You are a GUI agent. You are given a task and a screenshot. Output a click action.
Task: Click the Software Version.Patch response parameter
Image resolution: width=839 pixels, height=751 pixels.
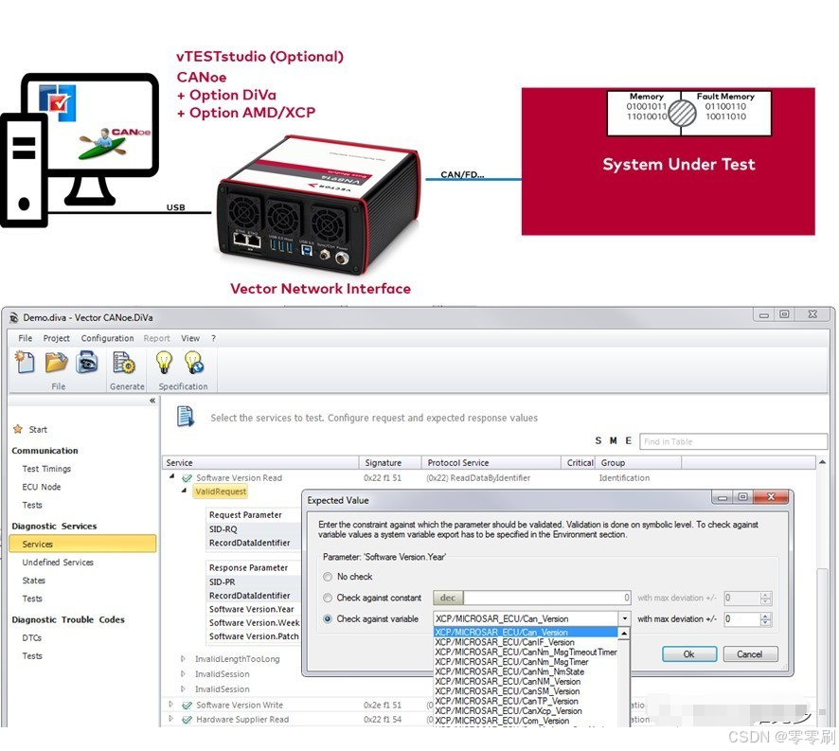coord(254,636)
